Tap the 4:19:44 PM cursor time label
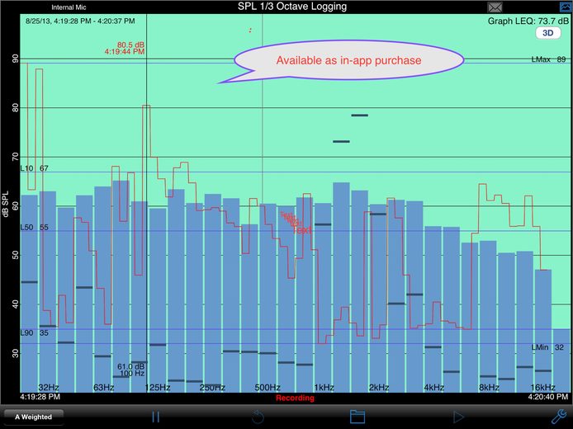 (125, 52)
